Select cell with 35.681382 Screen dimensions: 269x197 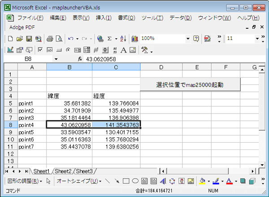(x=69, y=103)
